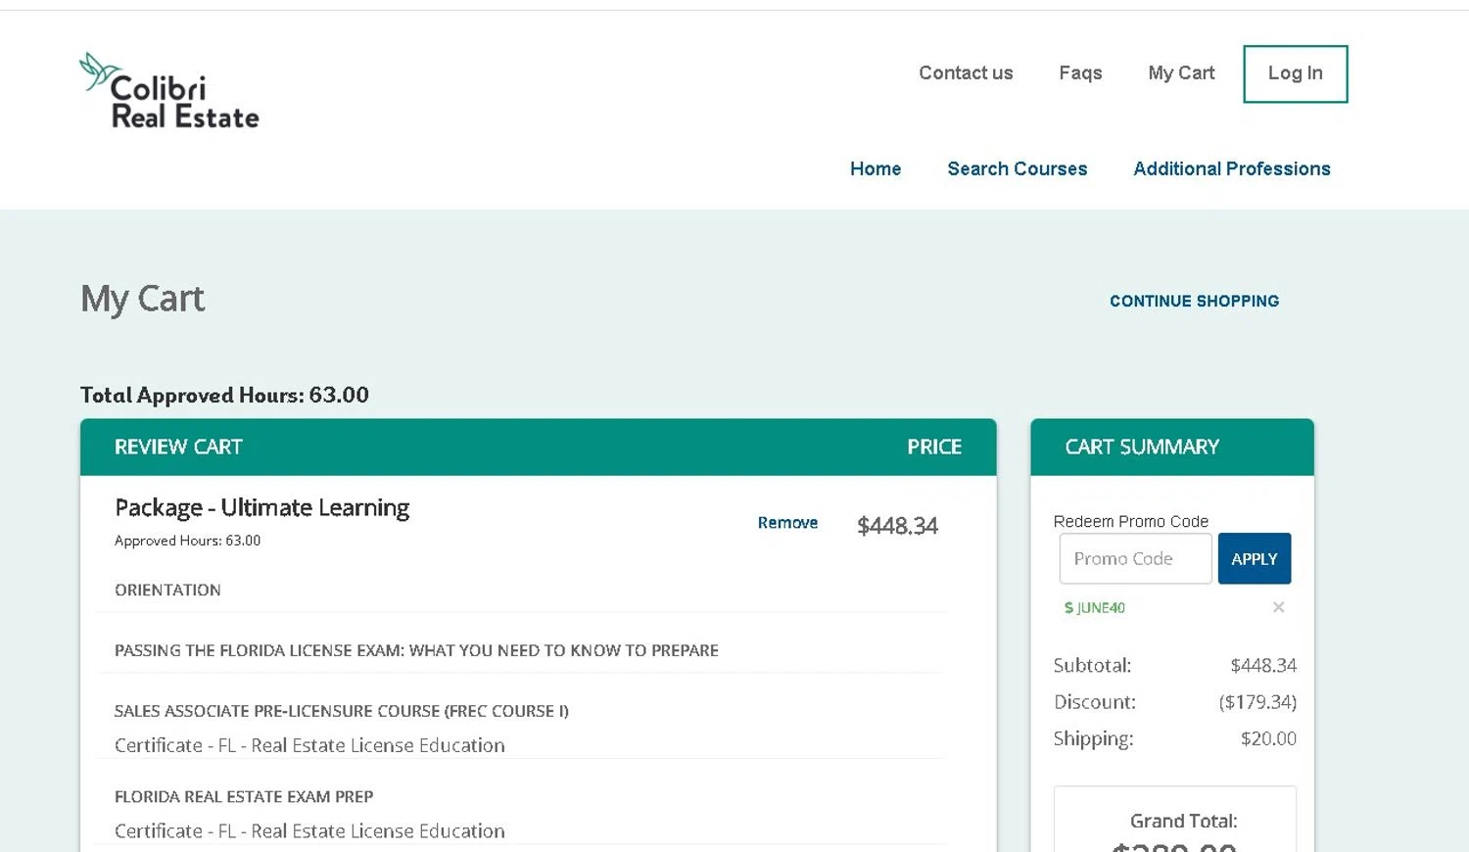Image resolution: width=1469 pixels, height=852 pixels.
Task: Go to My Cart in the top navigation
Action: [x=1181, y=73]
